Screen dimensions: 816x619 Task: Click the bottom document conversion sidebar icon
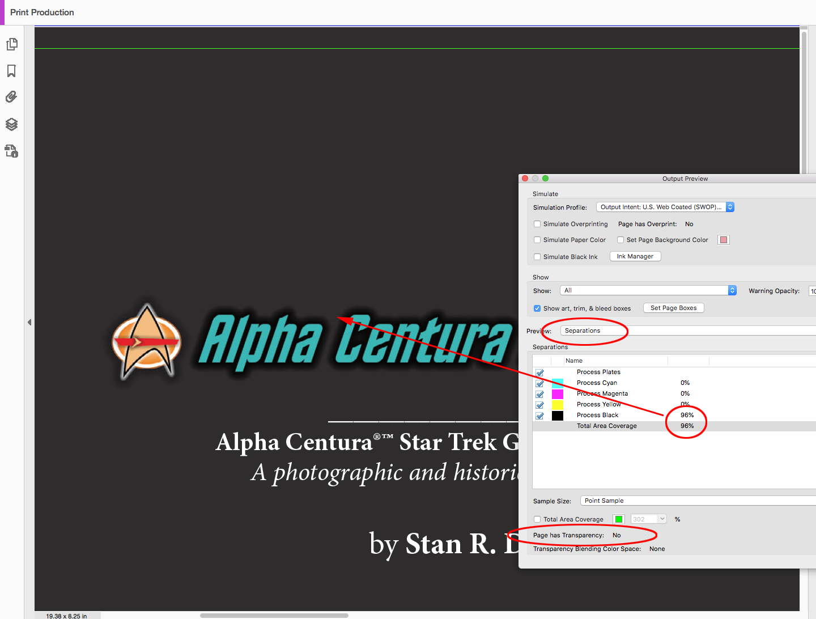[11, 151]
